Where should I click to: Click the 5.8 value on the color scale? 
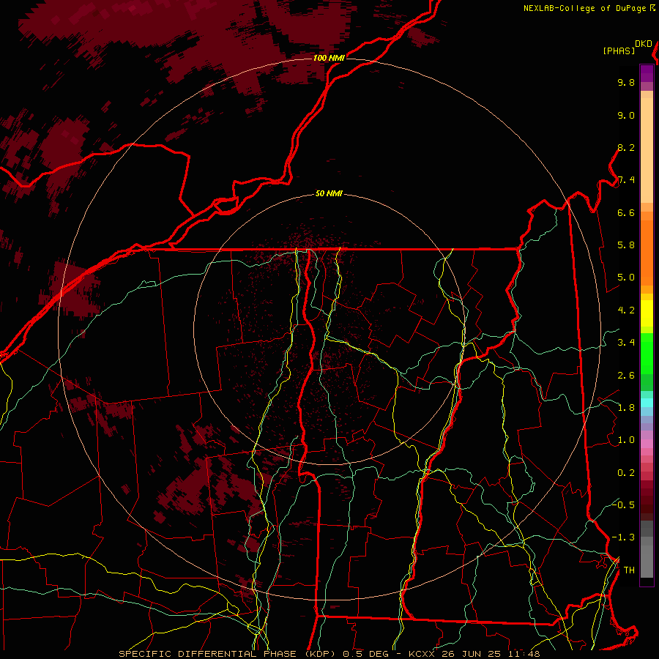pos(626,245)
